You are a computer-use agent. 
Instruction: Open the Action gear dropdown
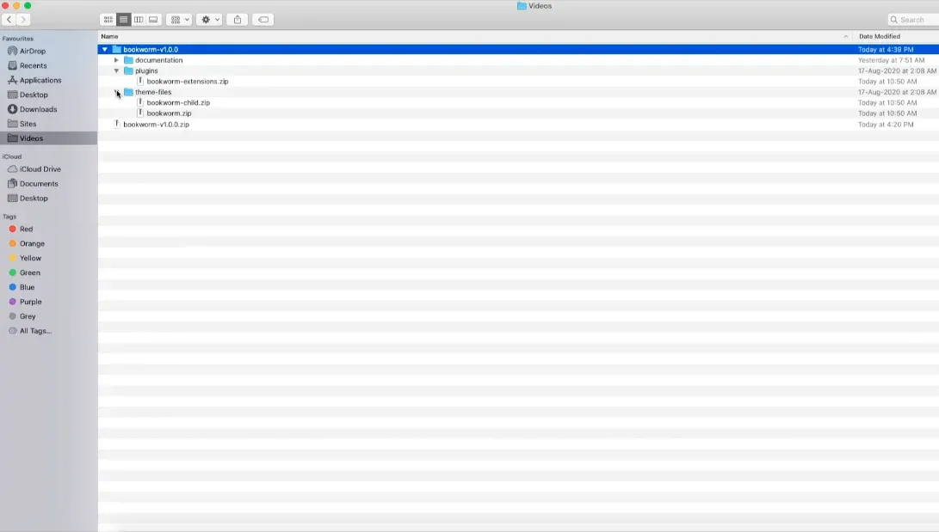pos(209,20)
